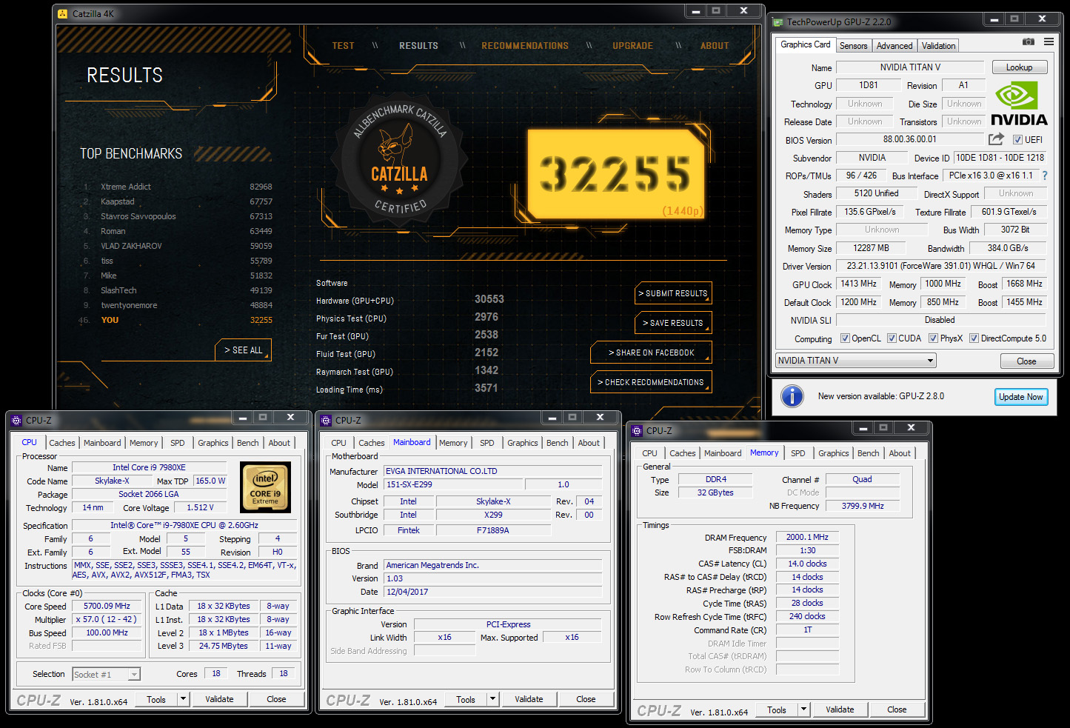Click the NB Frequency 3799.9 MHz value
Viewport: 1070px width, 728px height.
pos(863,506)
